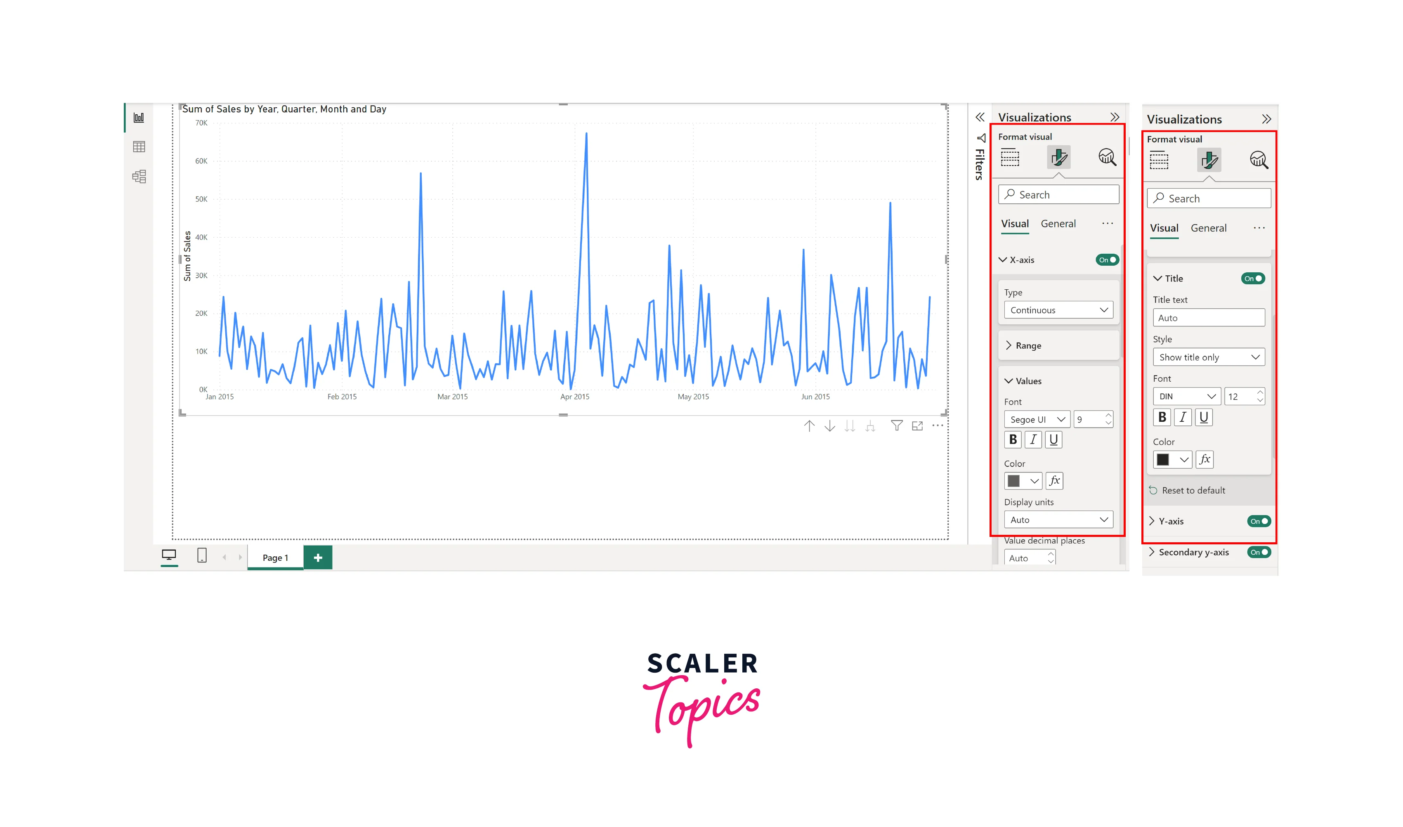The width and height of the screenshot is (1403, 827).
Task: Open the Title color swatch picker
Action: (x=1172, y=460)
